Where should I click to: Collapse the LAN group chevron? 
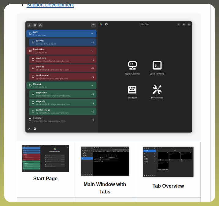pos(92,34)
